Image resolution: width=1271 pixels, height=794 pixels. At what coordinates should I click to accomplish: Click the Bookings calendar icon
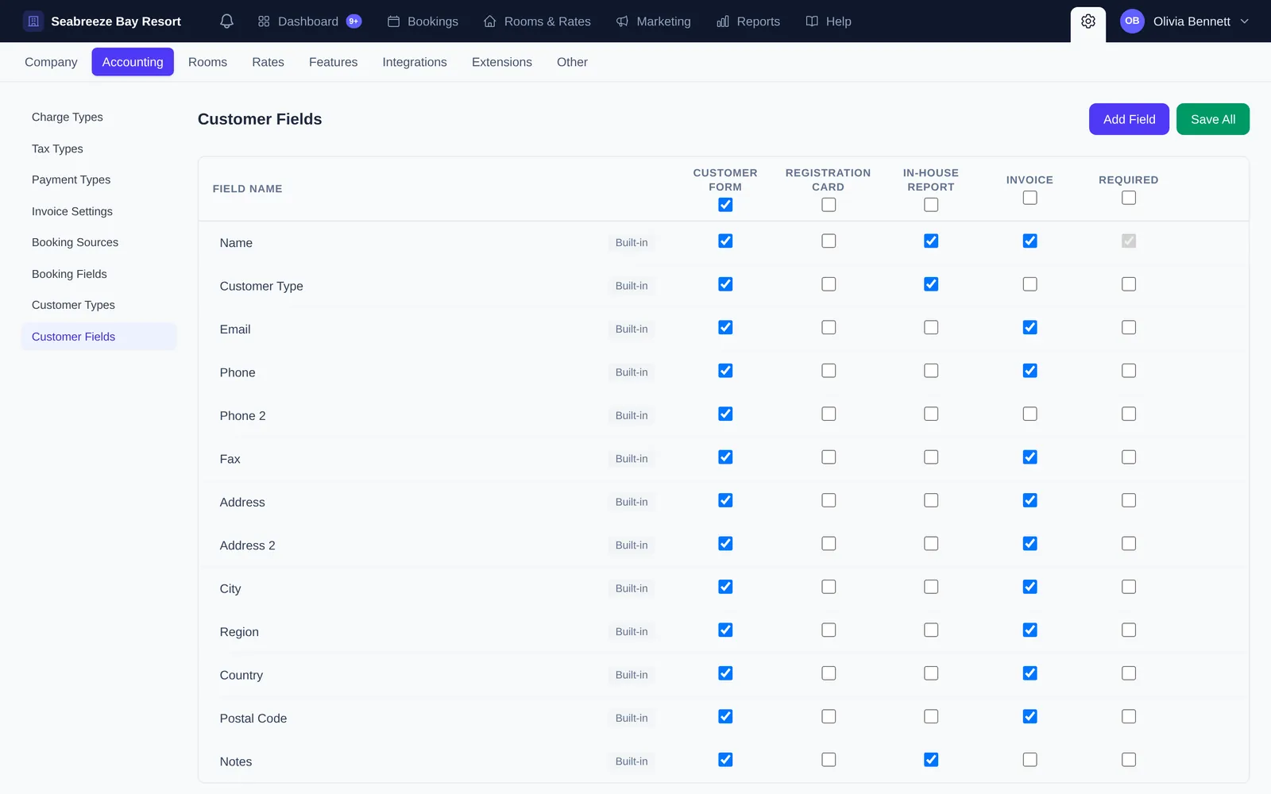click(x=393, y=21)
